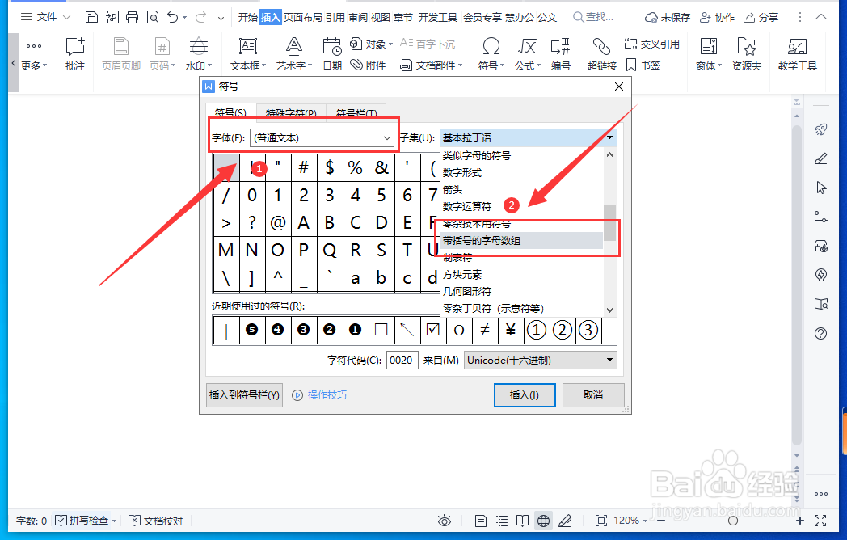Click the print icon in quick toolbar
The image size is (847, 540).
pyautogui.click(x=132, y=17)
